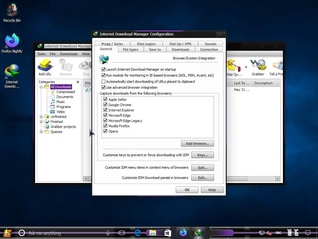This screenshot has height=239, width=318.
Task: Select Programs category
Action: [63, 107]
